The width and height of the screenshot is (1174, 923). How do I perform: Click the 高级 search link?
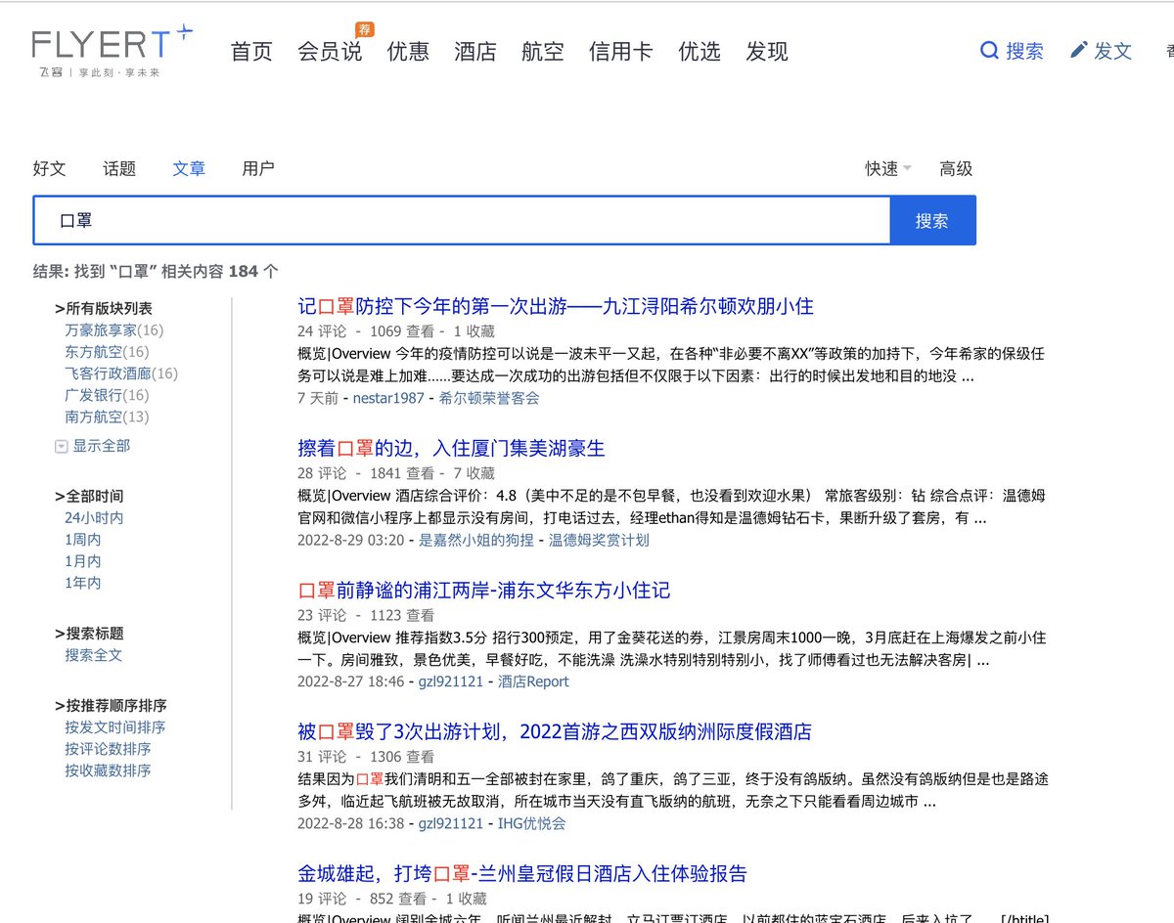click(956, 168)
